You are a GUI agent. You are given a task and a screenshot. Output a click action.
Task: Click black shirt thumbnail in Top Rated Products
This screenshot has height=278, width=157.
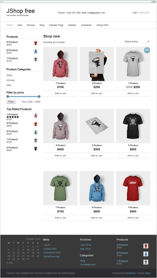pos(36,149)
